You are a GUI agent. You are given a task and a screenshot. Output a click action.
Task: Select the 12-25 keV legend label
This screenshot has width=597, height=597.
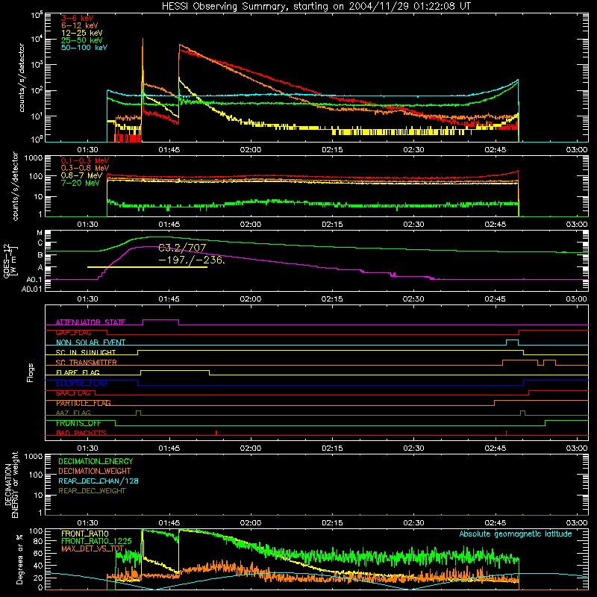click(x=82, y=33)
